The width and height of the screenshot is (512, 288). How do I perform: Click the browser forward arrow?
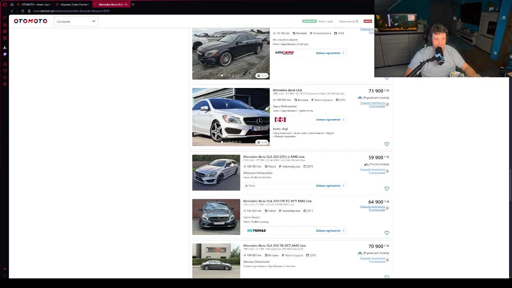[17, 11]
